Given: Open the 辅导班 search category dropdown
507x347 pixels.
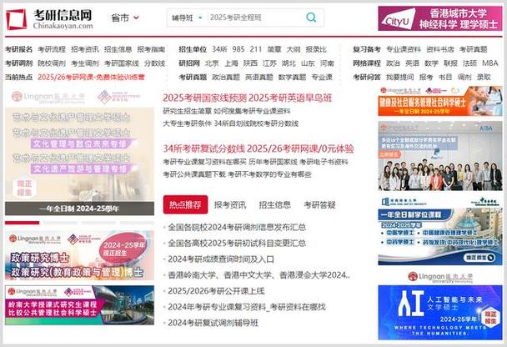Looking at the screenshot, I should (x=187, y=18).
